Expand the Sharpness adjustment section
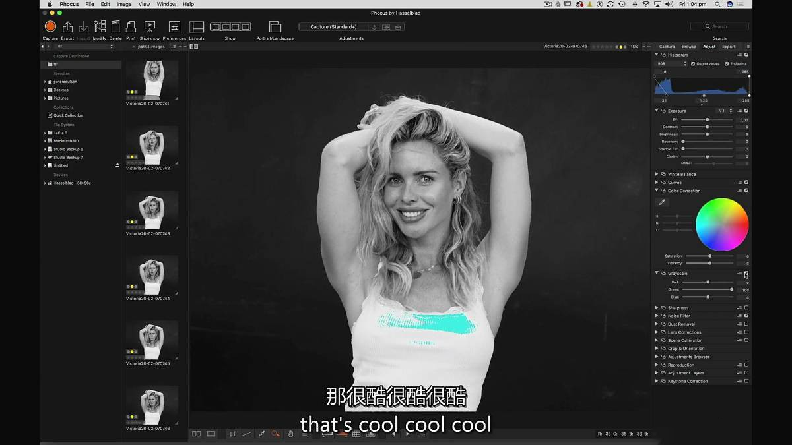The image size is (792, 445). 656,307
